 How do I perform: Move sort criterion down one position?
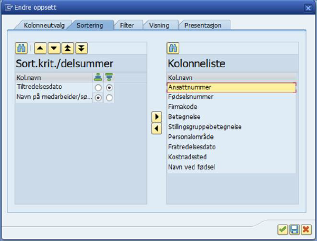pos(54,48)
